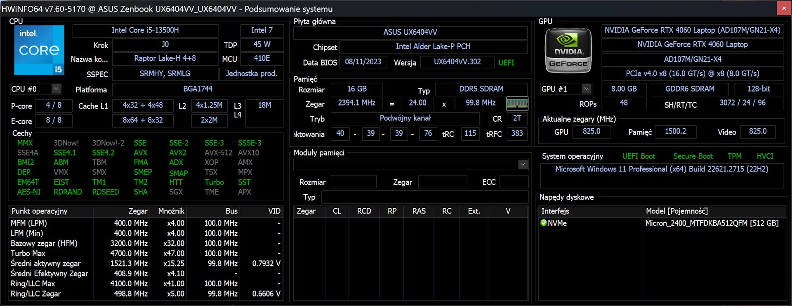The width and height of the screenshot is (792, 306).
Task: Click the GDDR6 SDRAM field
Action: pos(690,89)
